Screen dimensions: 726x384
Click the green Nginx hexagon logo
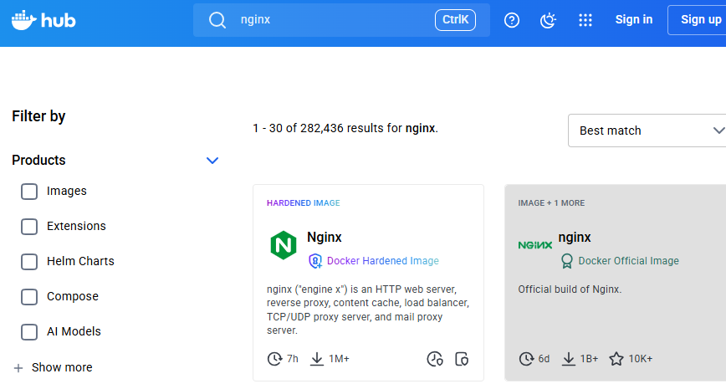284,245
